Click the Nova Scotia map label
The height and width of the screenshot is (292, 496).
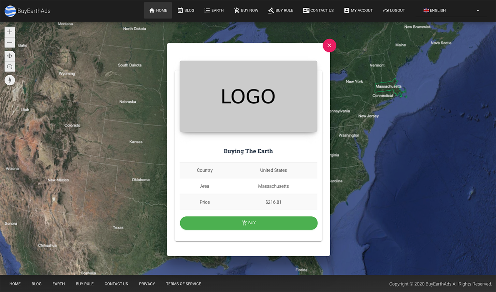pyautogui.click(x=441, y=43)
